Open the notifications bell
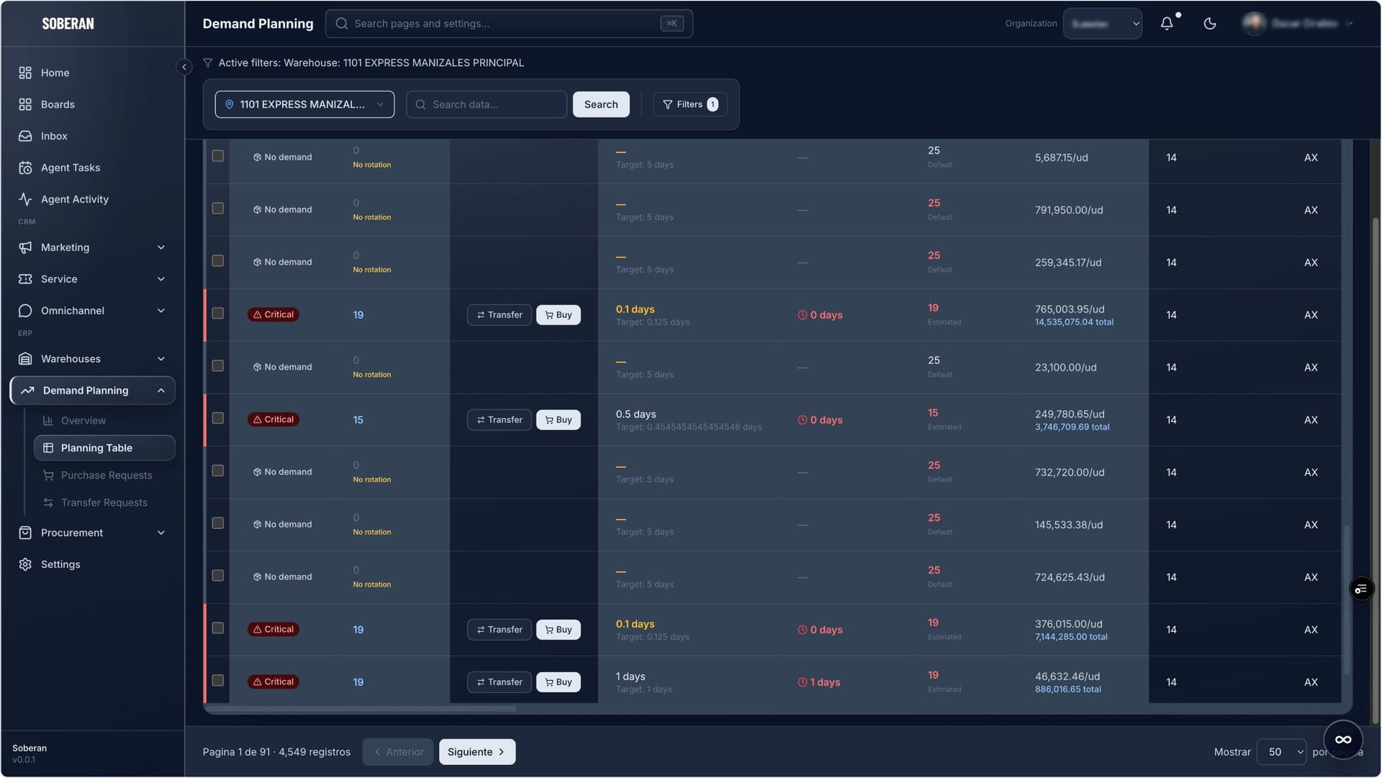The image size is (1382, 778). point(1167,24)
